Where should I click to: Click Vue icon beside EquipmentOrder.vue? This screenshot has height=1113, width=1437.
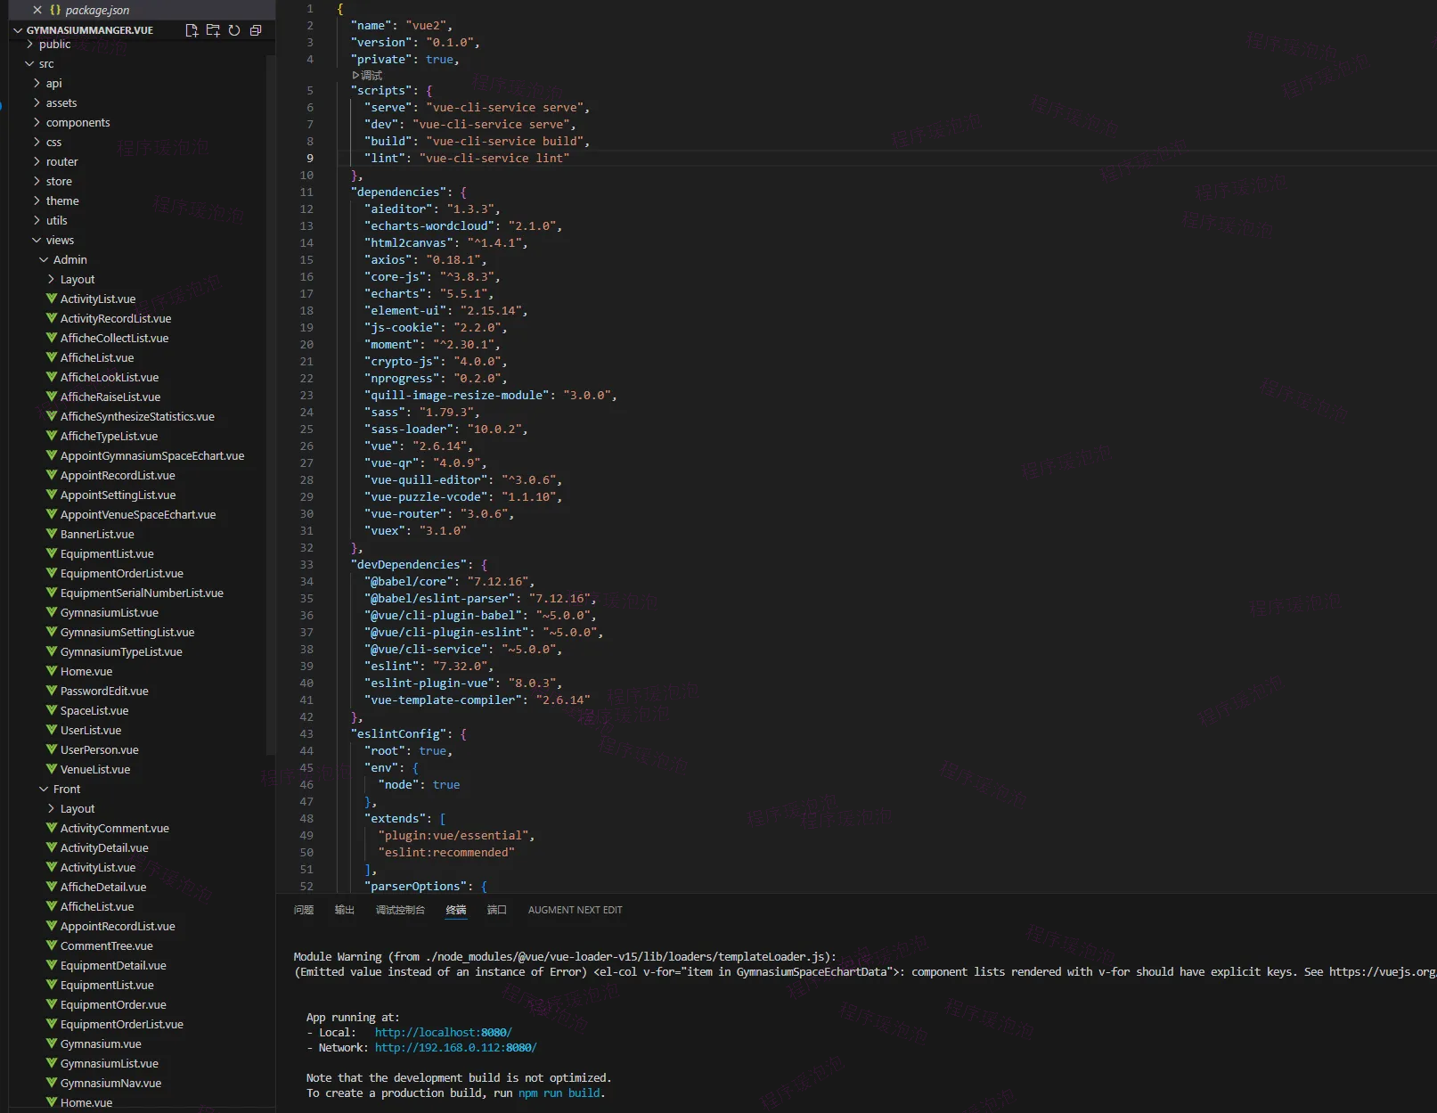pos(52,1004)
